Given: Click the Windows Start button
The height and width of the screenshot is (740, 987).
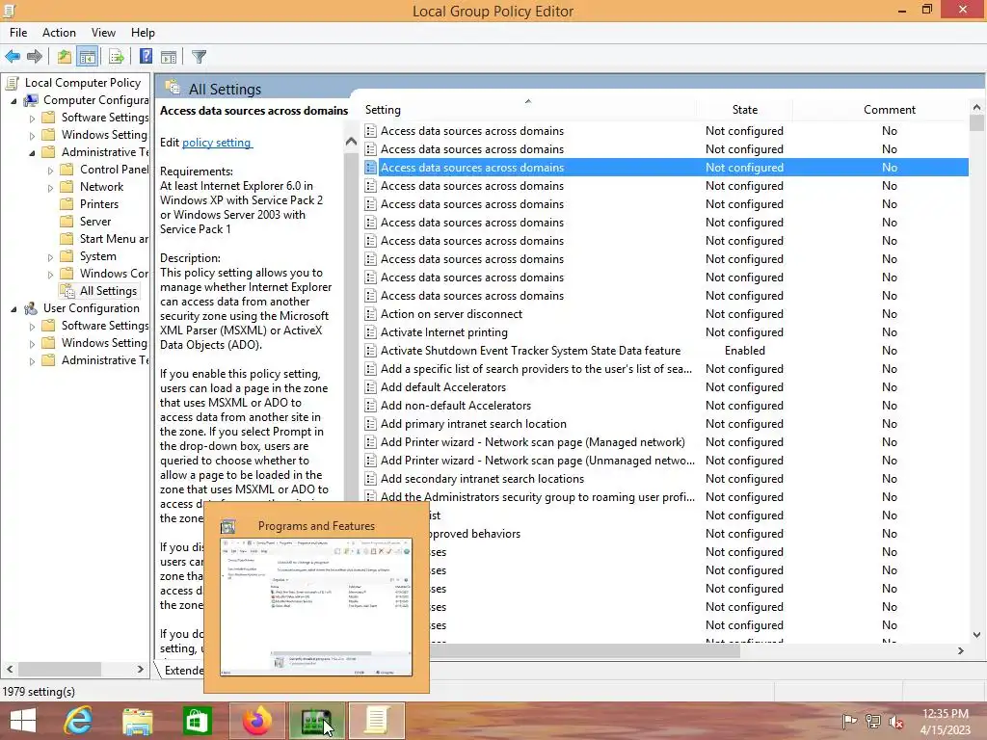Looking at the screenshot, I should pyautogui.click(x=23, y=721).
